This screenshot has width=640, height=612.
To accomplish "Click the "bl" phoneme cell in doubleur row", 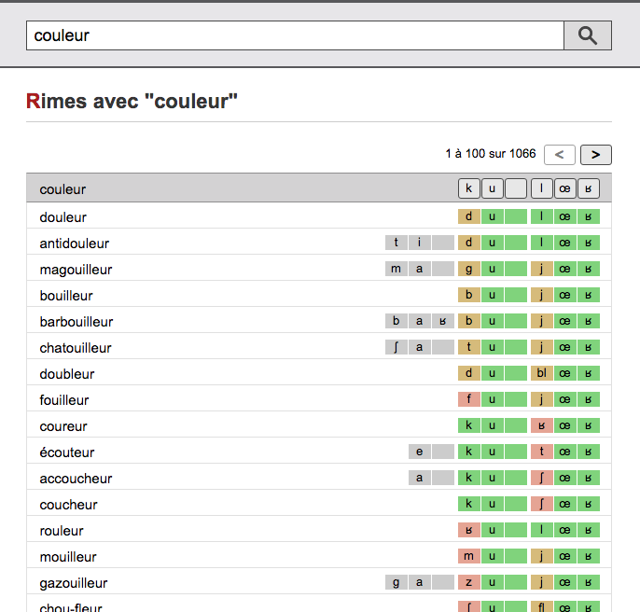I will (542, 373).
